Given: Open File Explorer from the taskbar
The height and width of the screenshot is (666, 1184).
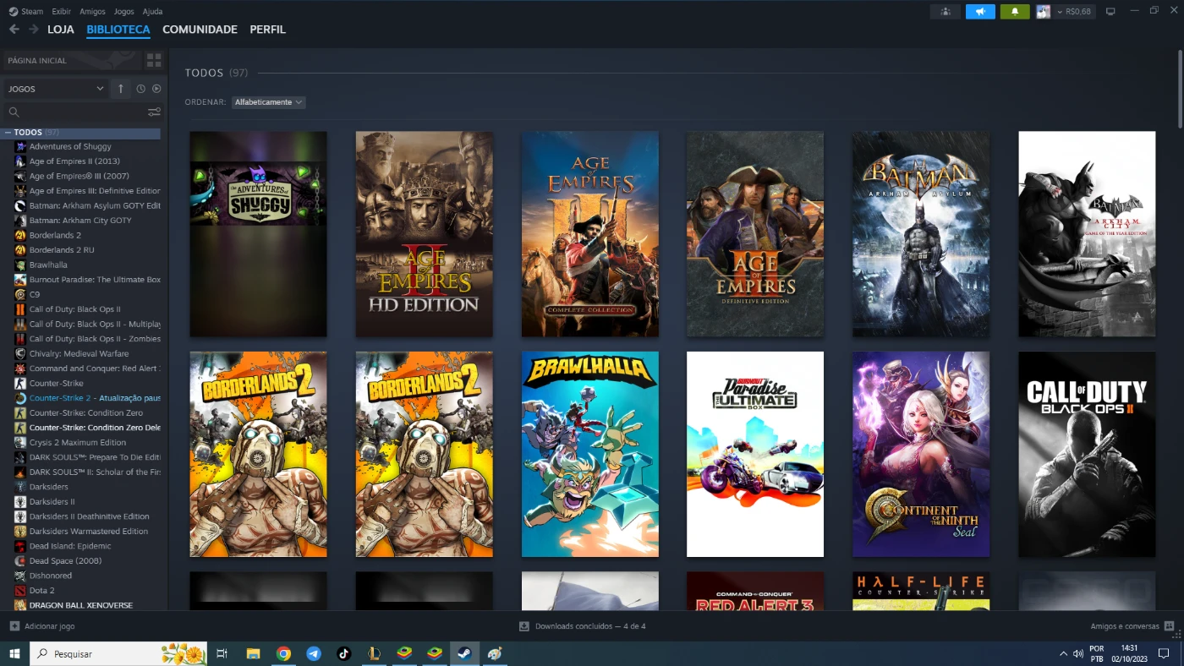Looking at the screenshot, I should pos(253,653).
